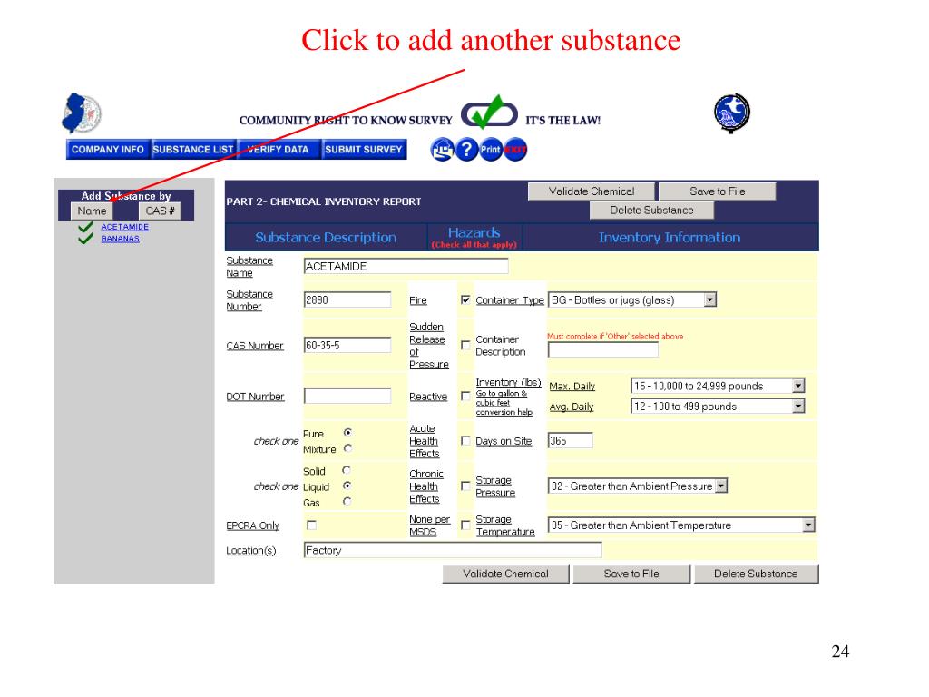Open the Storage Temperature dropdown

click(681, 525)
